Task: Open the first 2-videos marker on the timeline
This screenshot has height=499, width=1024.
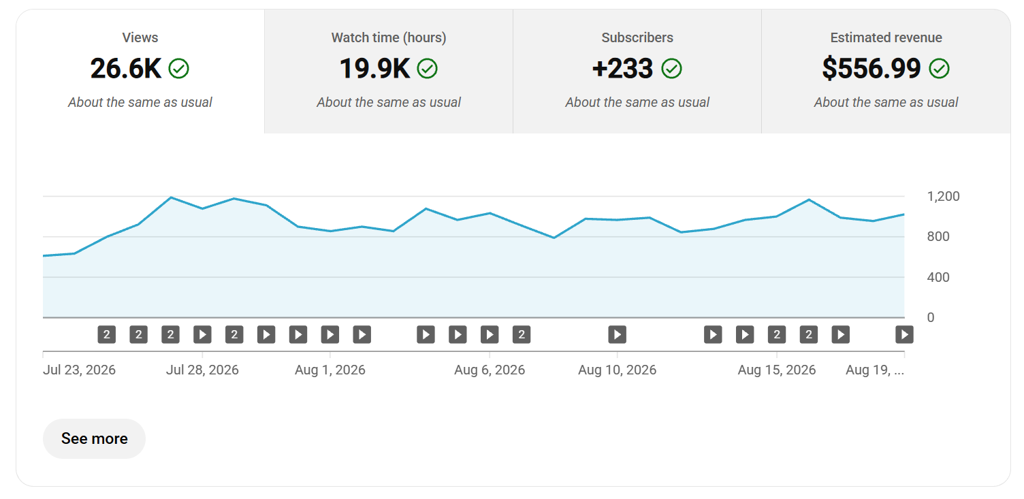Action: pos(106,334)
